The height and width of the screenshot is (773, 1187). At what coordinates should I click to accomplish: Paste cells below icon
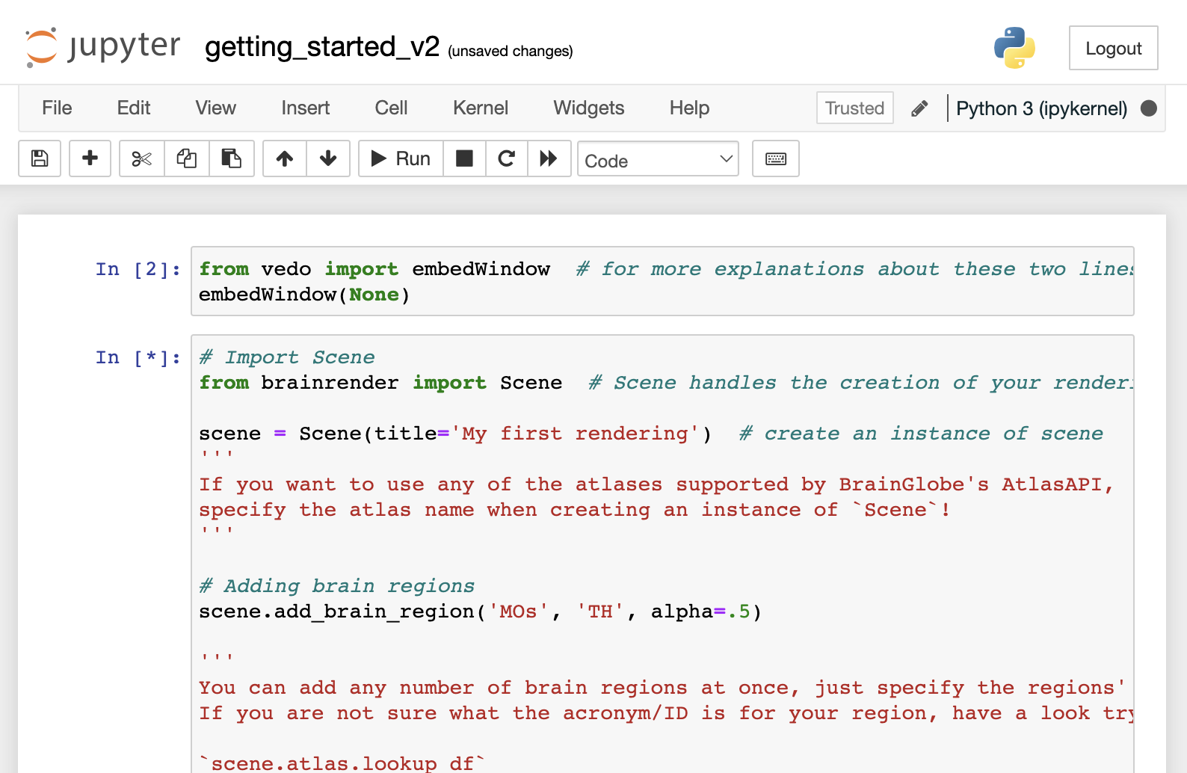pos(231,158)
